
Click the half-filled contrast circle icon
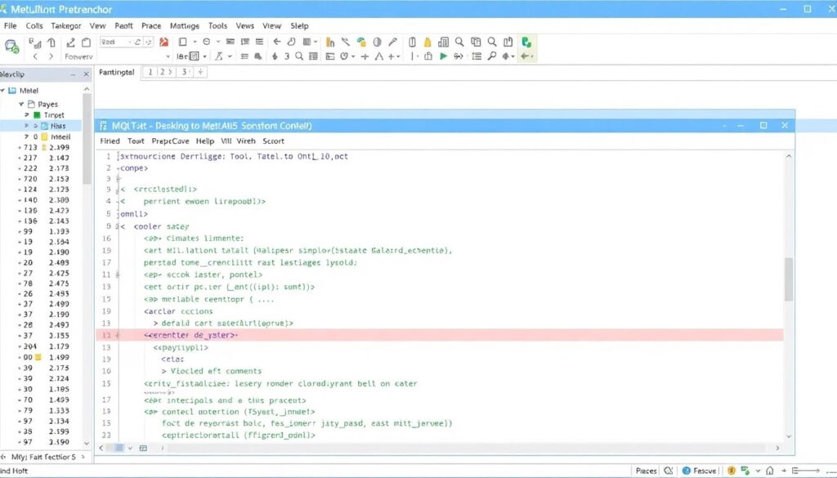tap(377, 42)
